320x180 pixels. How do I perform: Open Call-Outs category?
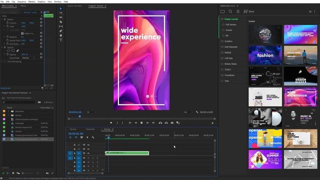(228, 58)
